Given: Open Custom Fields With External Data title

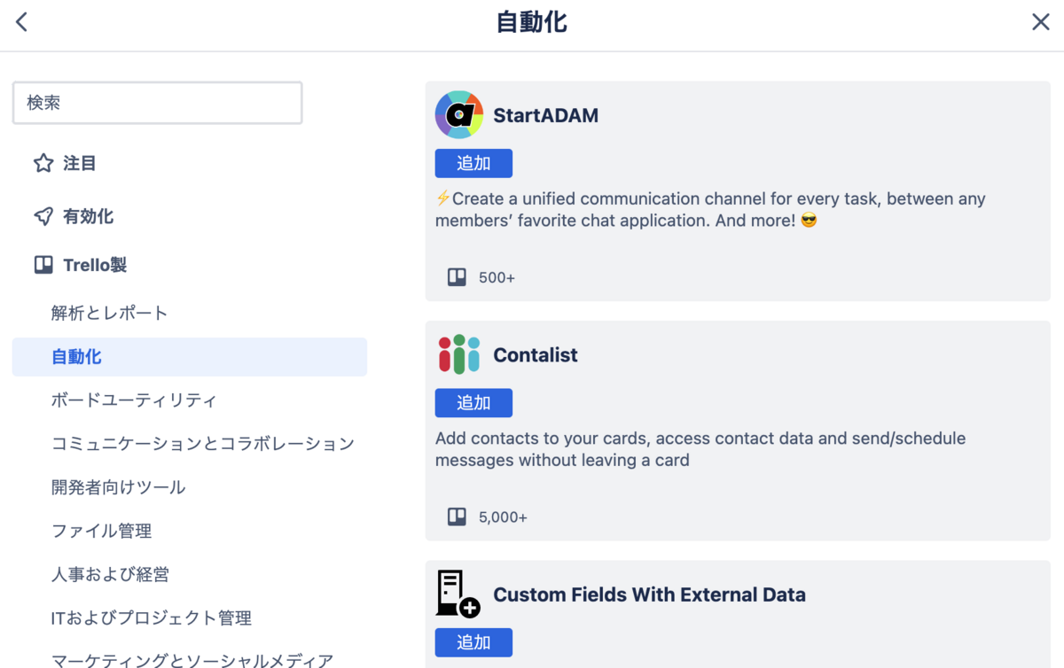Looking at the screenshot, I should point(649,594).
